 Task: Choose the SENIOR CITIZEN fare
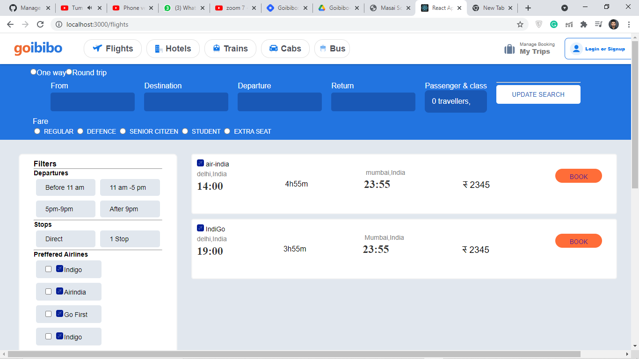click(123, 131)
